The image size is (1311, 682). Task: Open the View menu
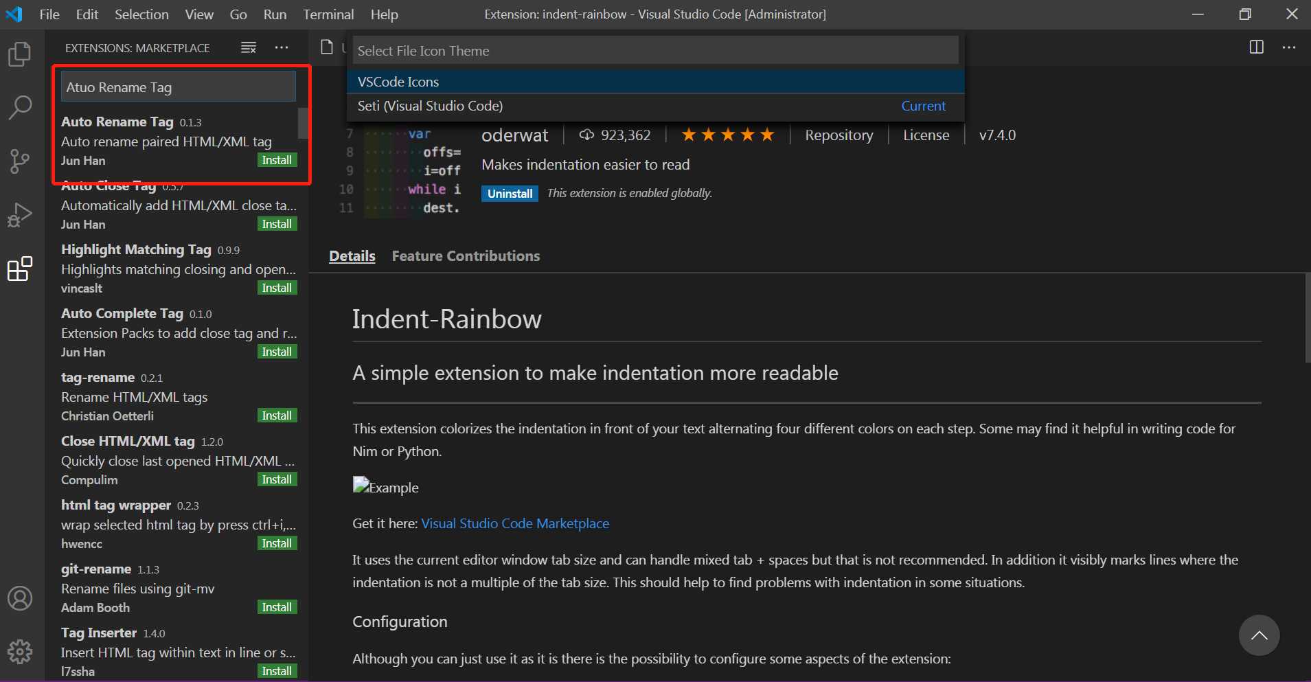click(199, 14)
